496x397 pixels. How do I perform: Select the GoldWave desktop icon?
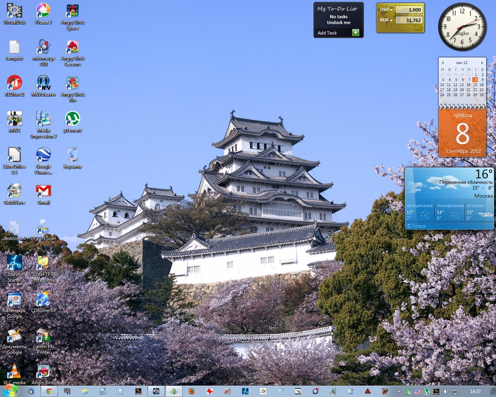point(14,192)
